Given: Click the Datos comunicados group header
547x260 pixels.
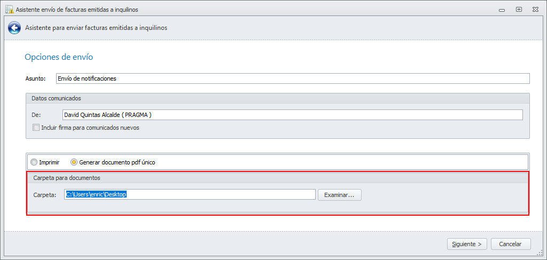Looking at the screenshot, I should tap(57, 98).
